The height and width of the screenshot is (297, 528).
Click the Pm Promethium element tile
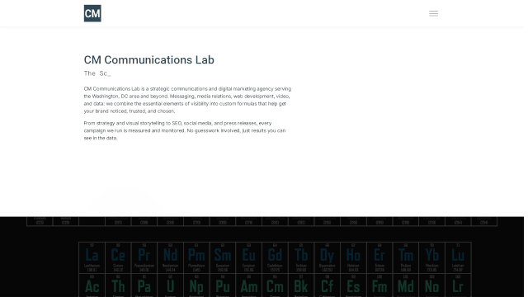[196, 257]
